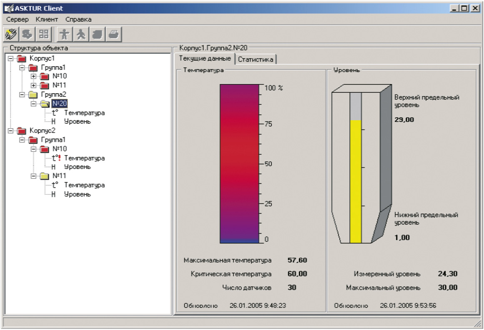Select the Группа1 label under Корпус1
Viewport: 484px width, 330px height.
(x=53, y=67)
